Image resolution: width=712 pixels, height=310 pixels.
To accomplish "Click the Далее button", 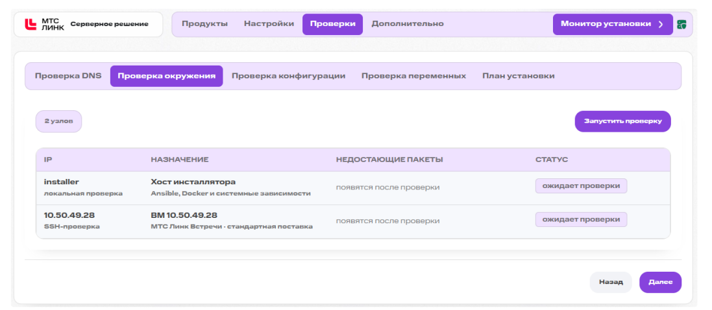I will (660, 282).
